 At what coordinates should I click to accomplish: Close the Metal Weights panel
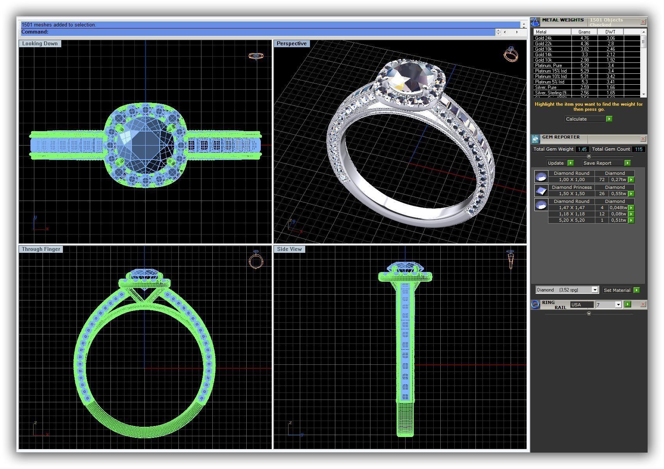tap(643, 22)
